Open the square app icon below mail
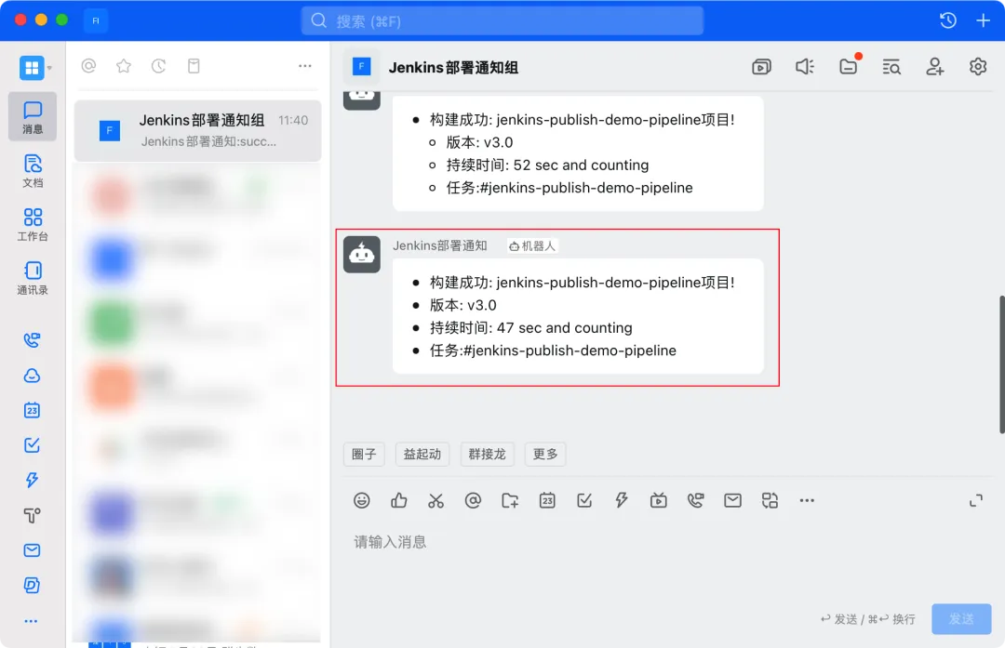This screenshot has width=1005, height=648. (32, 586)
